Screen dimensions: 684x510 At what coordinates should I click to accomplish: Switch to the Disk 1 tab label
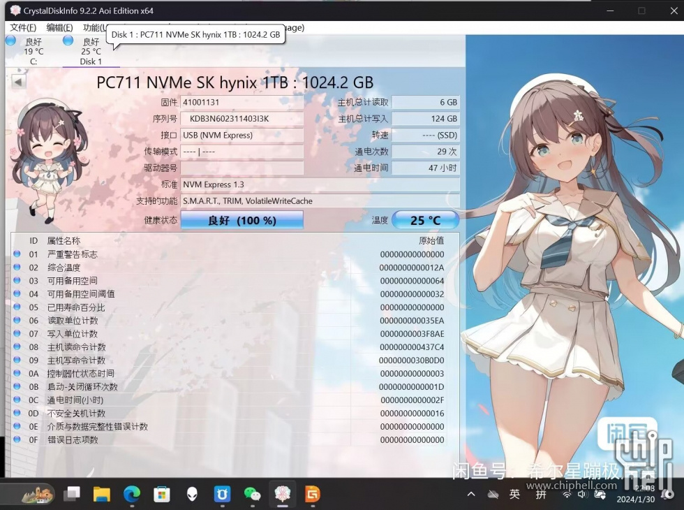pyautogui.click(x=91, y=61)
